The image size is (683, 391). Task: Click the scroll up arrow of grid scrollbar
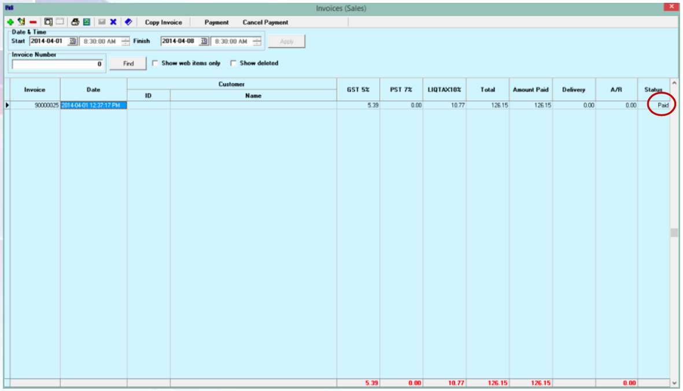(x=674, y=83)
